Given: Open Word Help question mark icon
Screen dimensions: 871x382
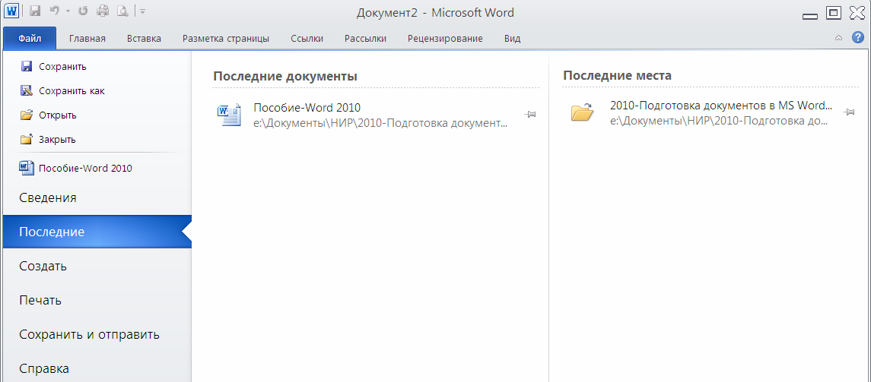Looking at the screenshot, I should (857, 38).
